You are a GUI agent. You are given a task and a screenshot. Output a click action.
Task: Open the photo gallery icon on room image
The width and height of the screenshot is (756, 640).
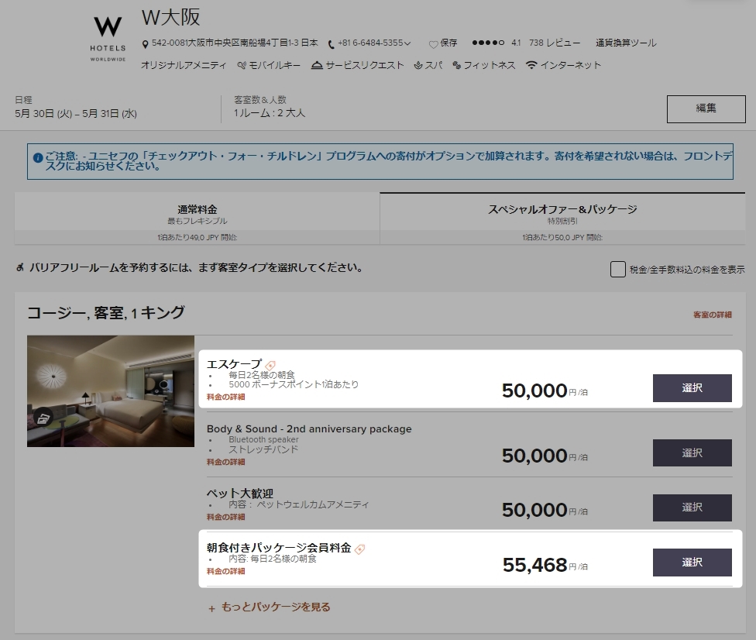[x=44, y=418]
